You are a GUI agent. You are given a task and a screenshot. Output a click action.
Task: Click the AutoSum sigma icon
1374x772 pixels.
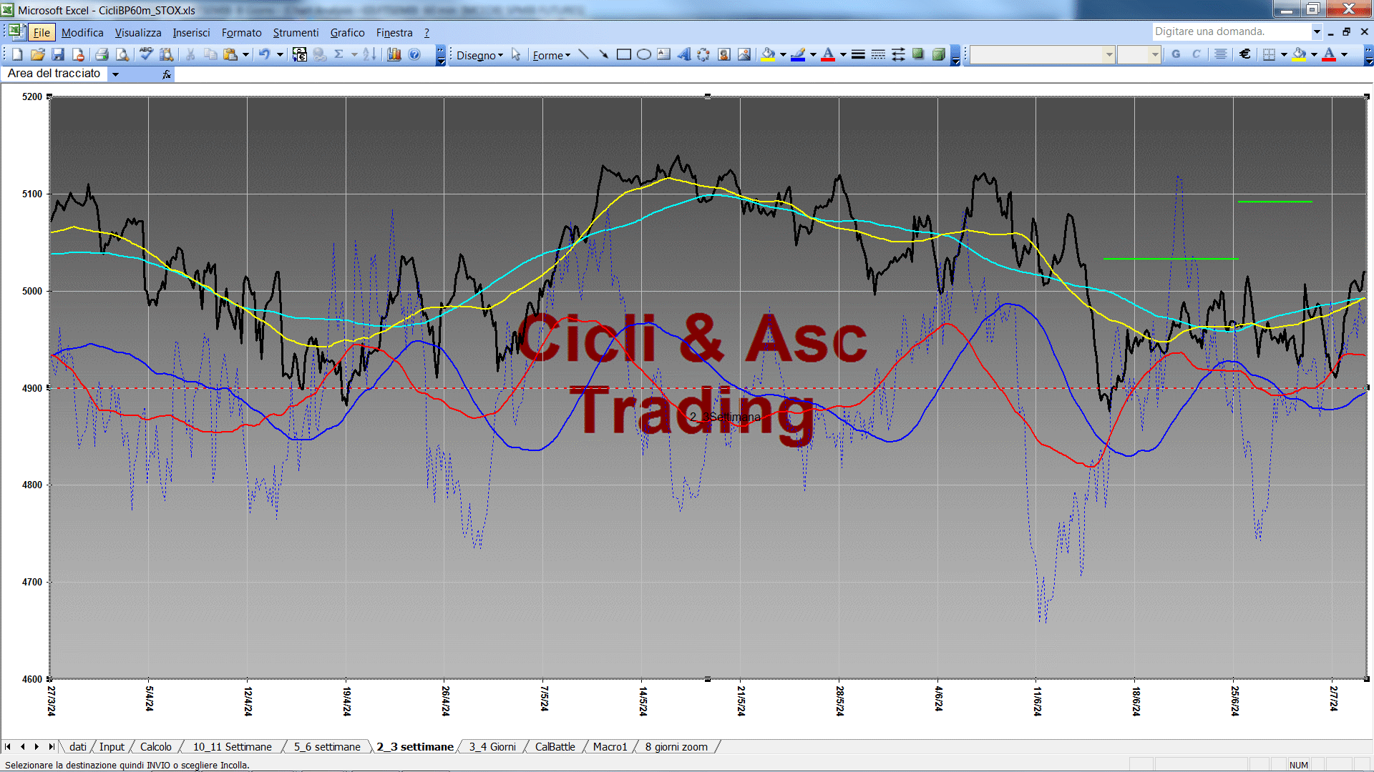[x=339, y=55]
